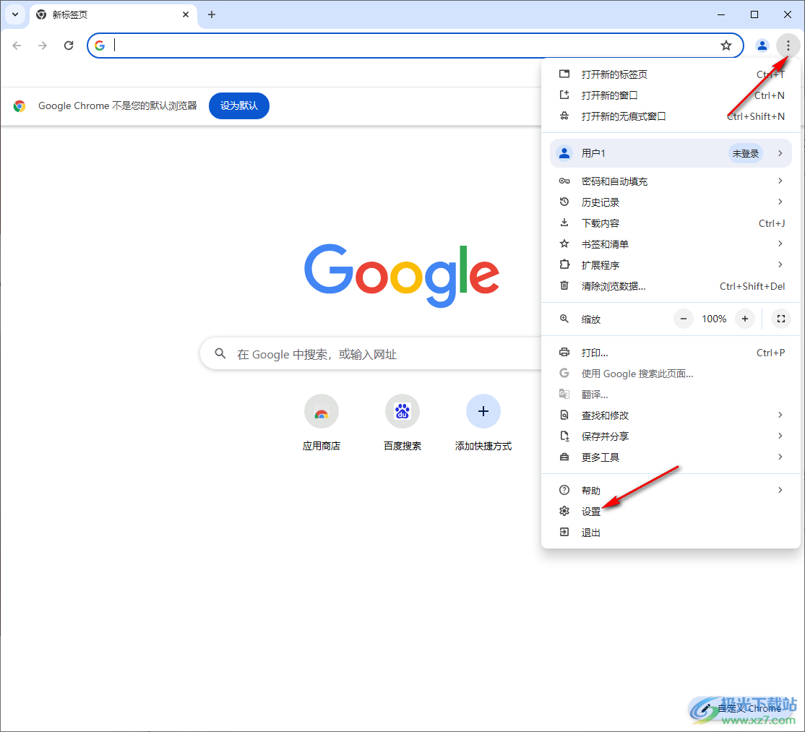Viewport: 805px width, 732px height.
Task: Click the exit icon beside 退出
Action: point(564,533)
